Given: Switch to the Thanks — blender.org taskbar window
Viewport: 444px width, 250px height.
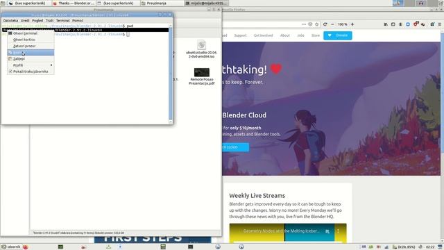Looking at the screenshot, I should (74, 3).
